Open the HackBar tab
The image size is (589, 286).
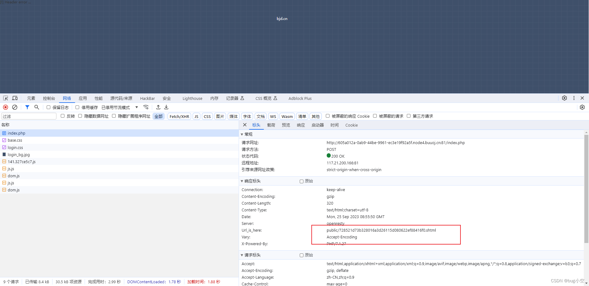pos(148,98)
